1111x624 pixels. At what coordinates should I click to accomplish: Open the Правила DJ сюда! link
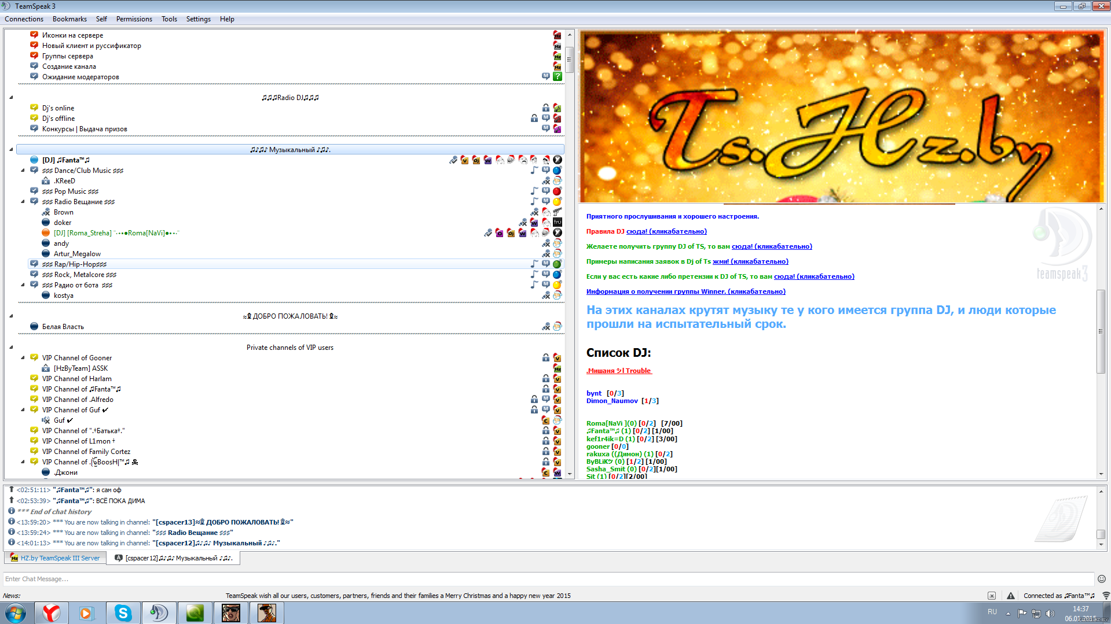(666, 231)
